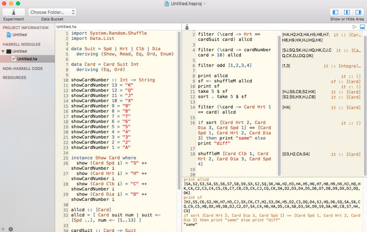Click the RESOURCES sidebar entry
Image resolution: width=367 pixels, height=232 pixels.
[x=14, y=77]
